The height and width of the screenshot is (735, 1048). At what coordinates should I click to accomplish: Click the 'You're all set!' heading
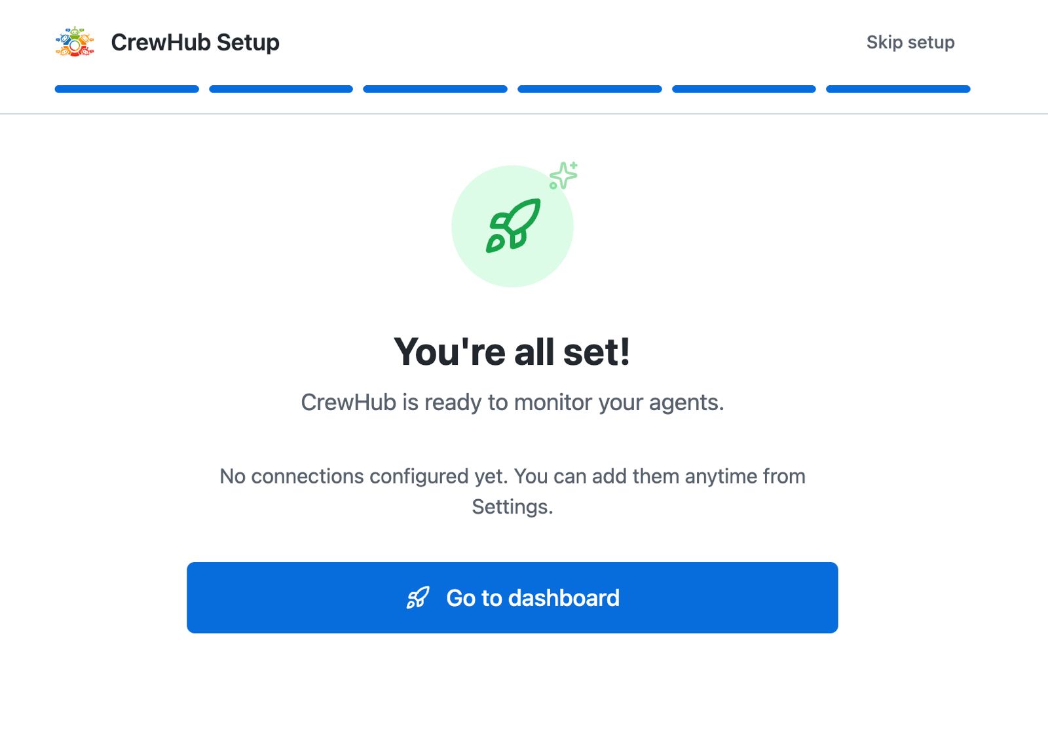pyautogui.click(x=513, y=351)
